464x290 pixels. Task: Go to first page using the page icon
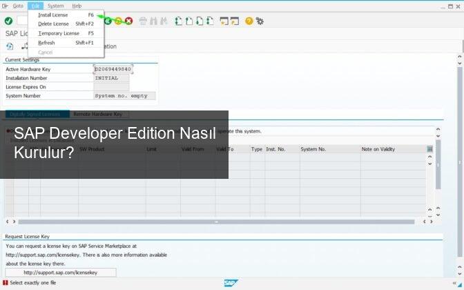point(178,21)
